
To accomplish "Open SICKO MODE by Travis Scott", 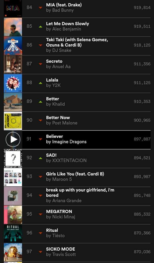I will point(61,249).
